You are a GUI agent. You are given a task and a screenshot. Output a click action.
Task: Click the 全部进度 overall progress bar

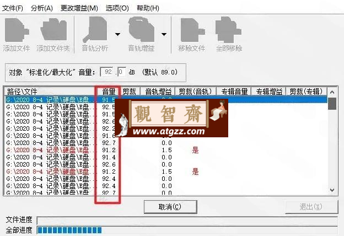coord(187,230)
